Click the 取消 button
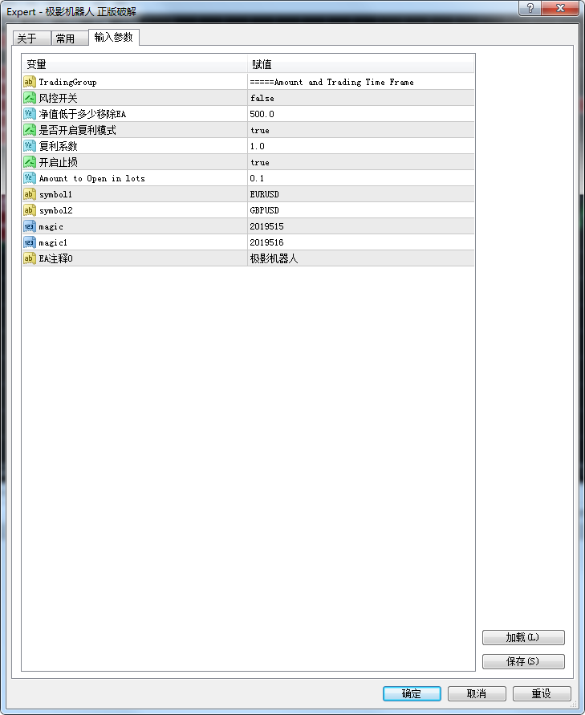Viewport: 585px width, 715px height. tap(477, 693)
